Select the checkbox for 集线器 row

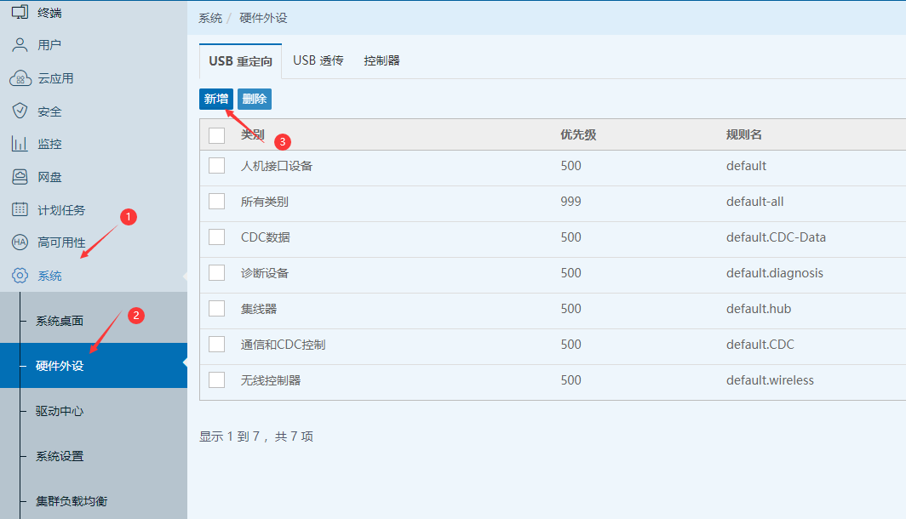click(216, 308)
